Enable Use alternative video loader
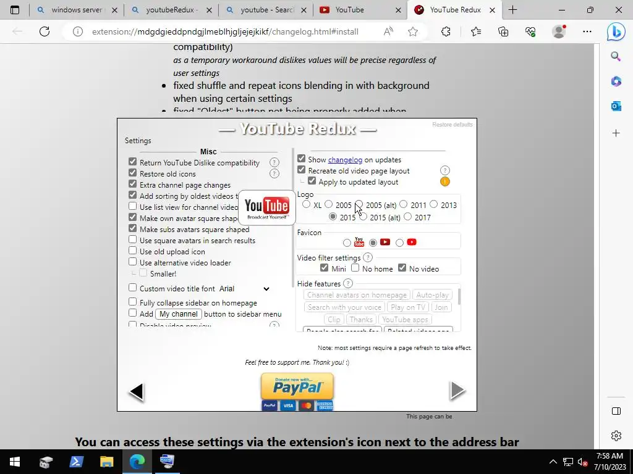Viewport: 633px width, 474px height. (x=132, y=262)
